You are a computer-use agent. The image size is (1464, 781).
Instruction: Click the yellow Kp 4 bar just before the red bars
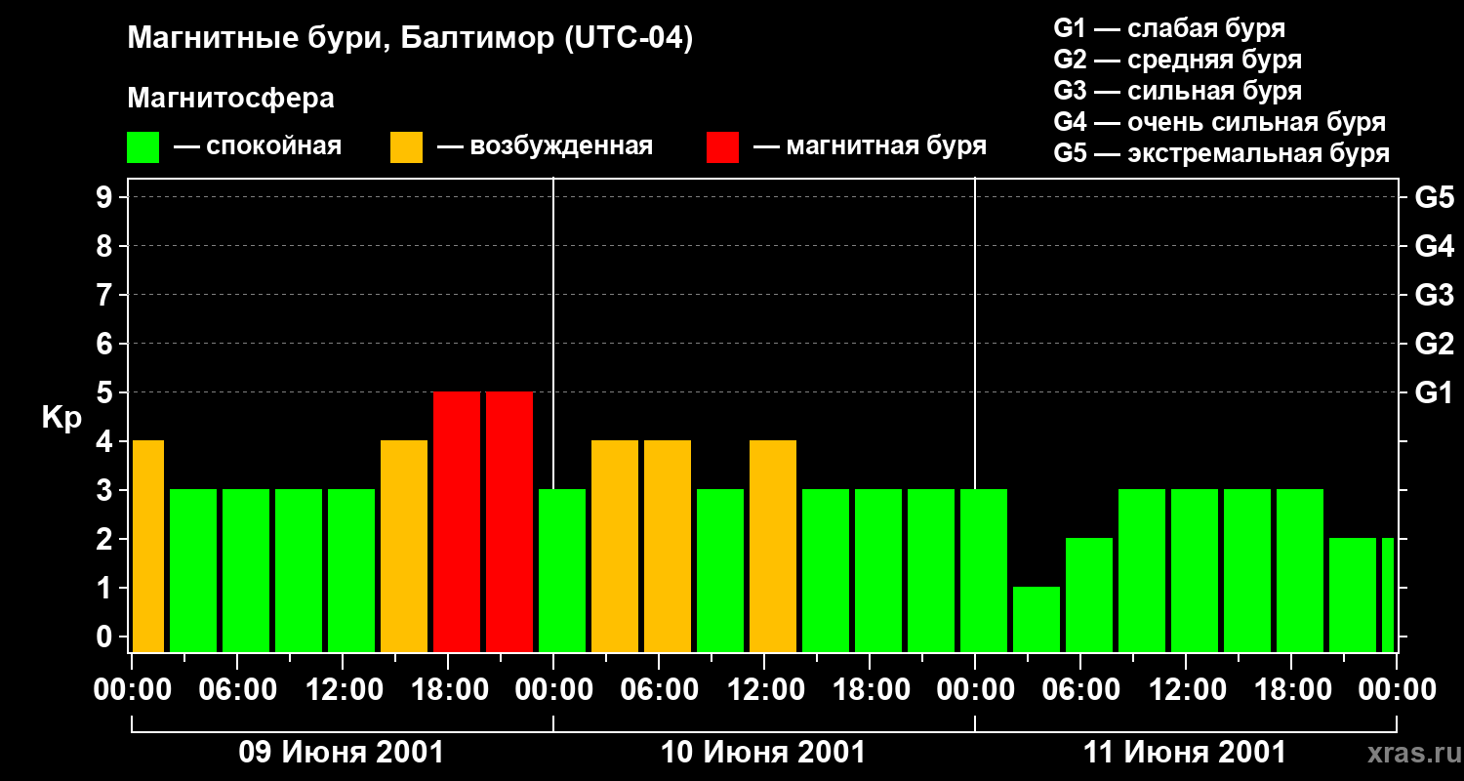[x=404, y=546]
